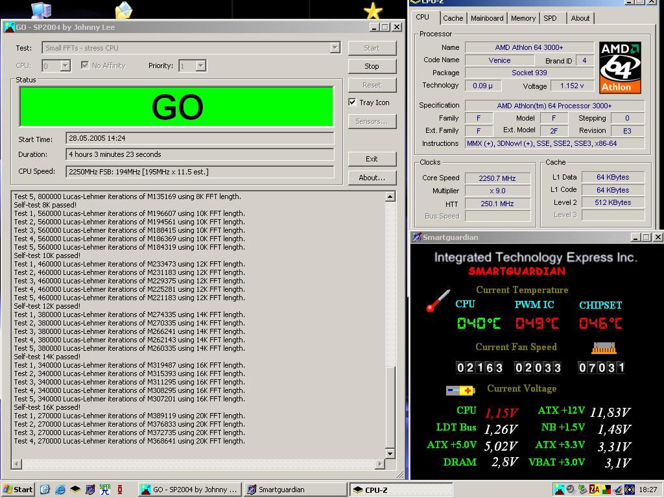Click the Core Speed value 2250.7 MHz
Viewport: 664px width, 498px height.
click(497, 178)
